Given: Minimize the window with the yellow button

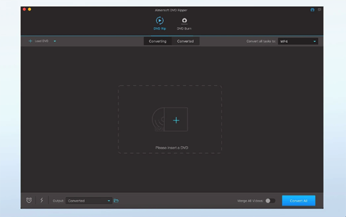Looking at the screenshot, I should (29, 9).
